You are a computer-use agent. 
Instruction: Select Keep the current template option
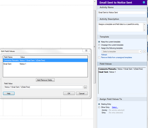[x=99, y=42]
